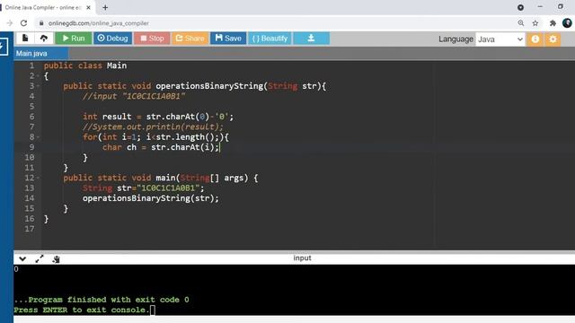
Task: Open the browser zoom magnifier icon
Action: point(521,23)
